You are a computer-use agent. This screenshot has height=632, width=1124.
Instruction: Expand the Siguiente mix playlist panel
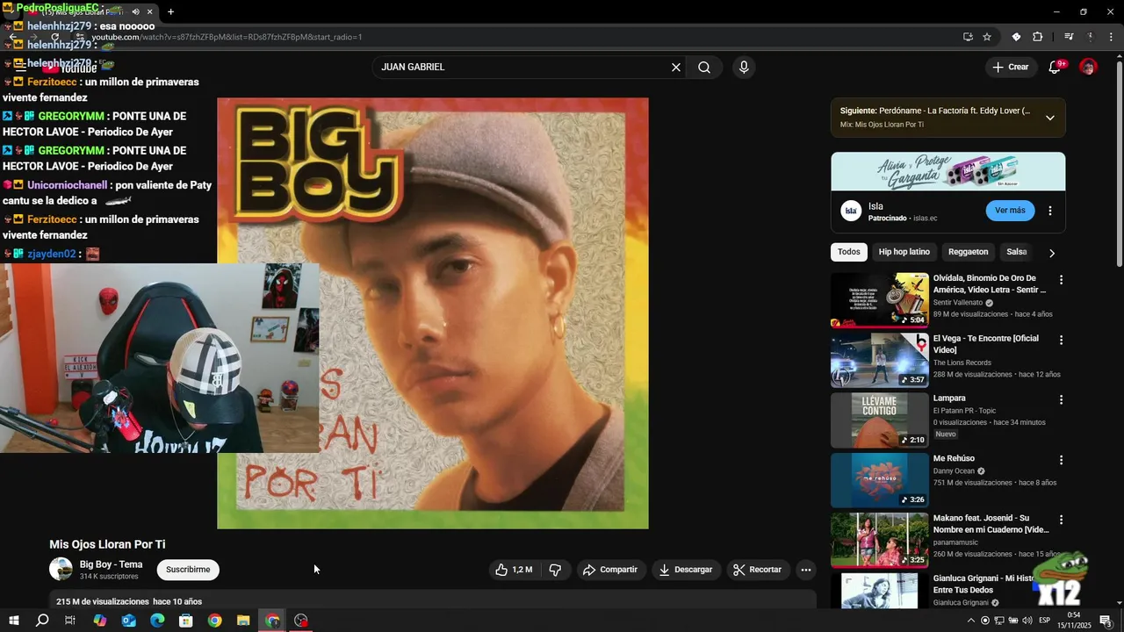(1049, 118)
